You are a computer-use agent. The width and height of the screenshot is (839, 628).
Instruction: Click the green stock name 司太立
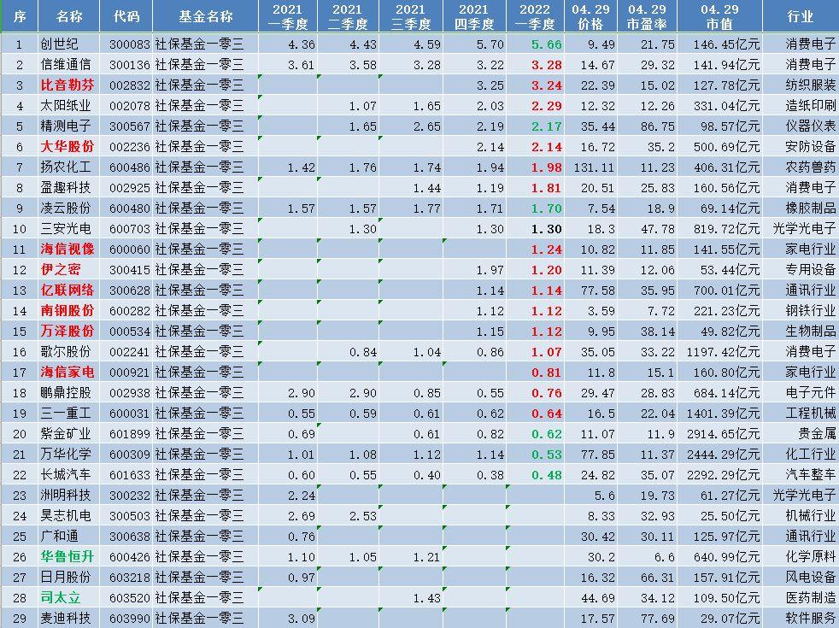click(61, 597)
